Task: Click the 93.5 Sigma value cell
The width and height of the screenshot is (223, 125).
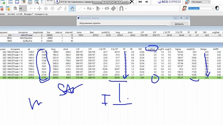Action: [x=181, y=69]
